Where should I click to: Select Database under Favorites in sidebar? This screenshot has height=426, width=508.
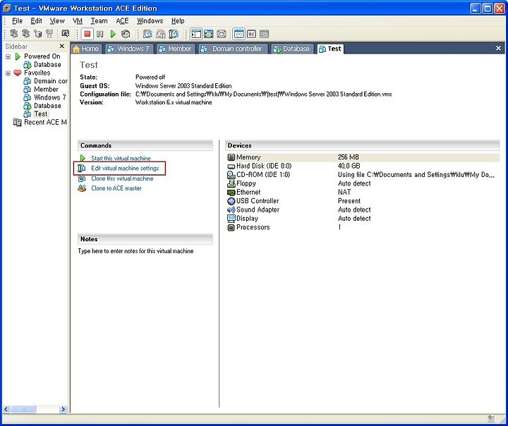tap(47, 106)
